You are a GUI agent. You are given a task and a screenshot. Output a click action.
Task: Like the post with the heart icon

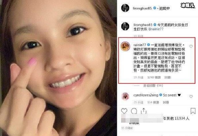click(x=124, y=111)
